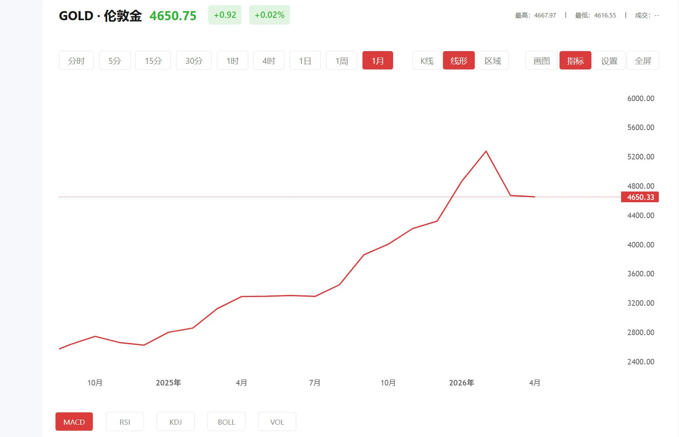
Task: Open the 画图 drawing tools
Action: (541, 60)
